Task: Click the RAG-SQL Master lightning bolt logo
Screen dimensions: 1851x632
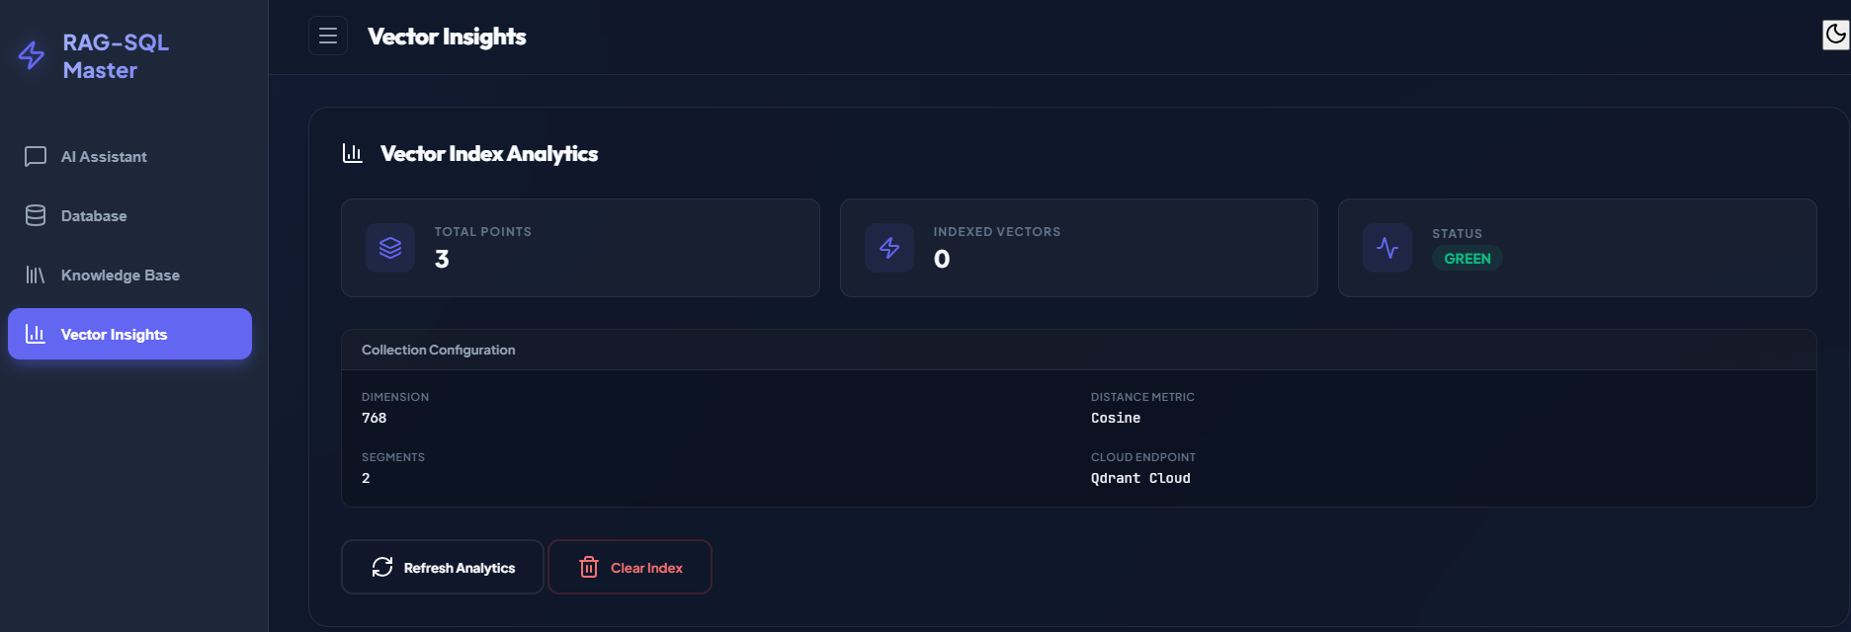Action: coord(32,55)
